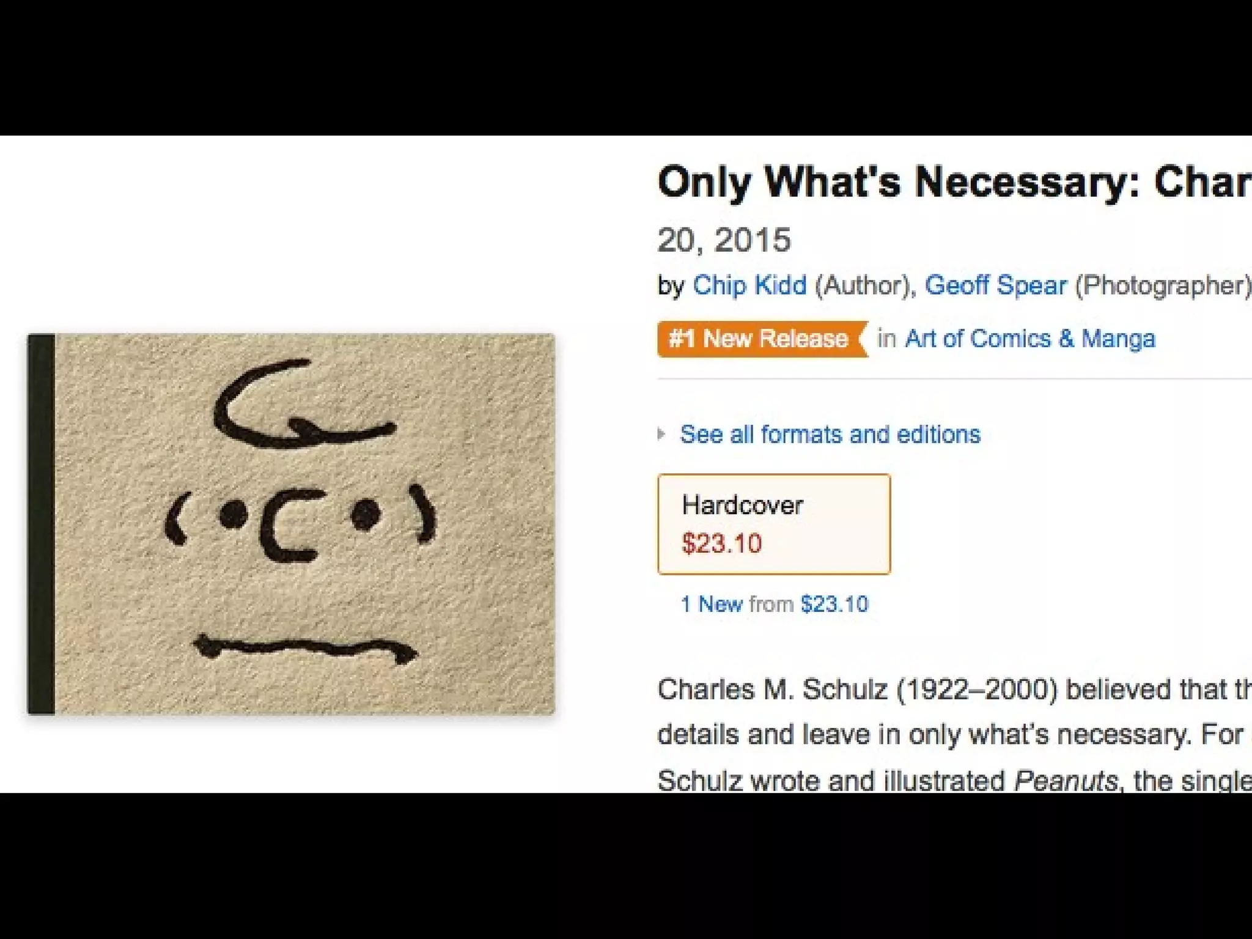Expand See all formats and editions
Screen dimensions: 1252x939
pos(830,435)
